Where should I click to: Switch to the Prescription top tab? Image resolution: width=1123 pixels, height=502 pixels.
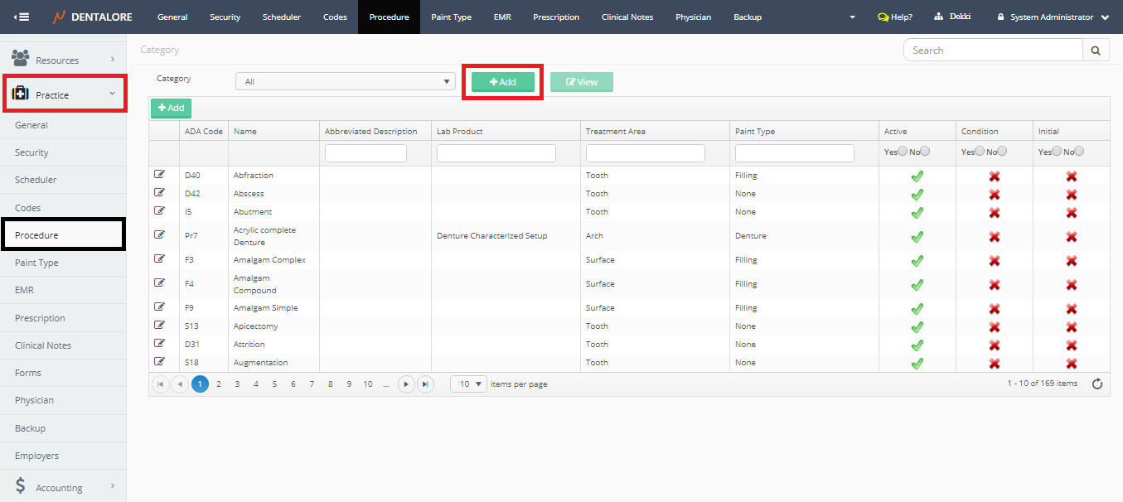(556, 17)
